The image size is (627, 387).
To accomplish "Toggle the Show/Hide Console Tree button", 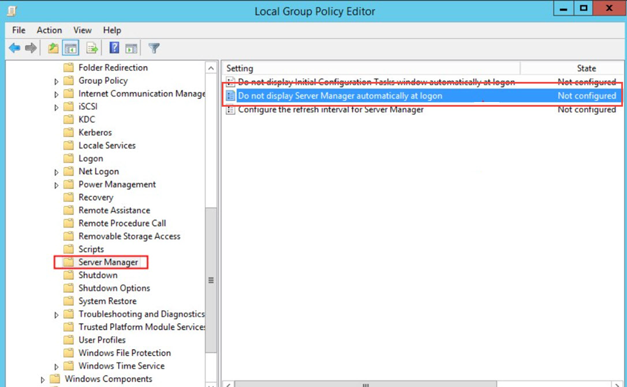I will pos(70,48).
